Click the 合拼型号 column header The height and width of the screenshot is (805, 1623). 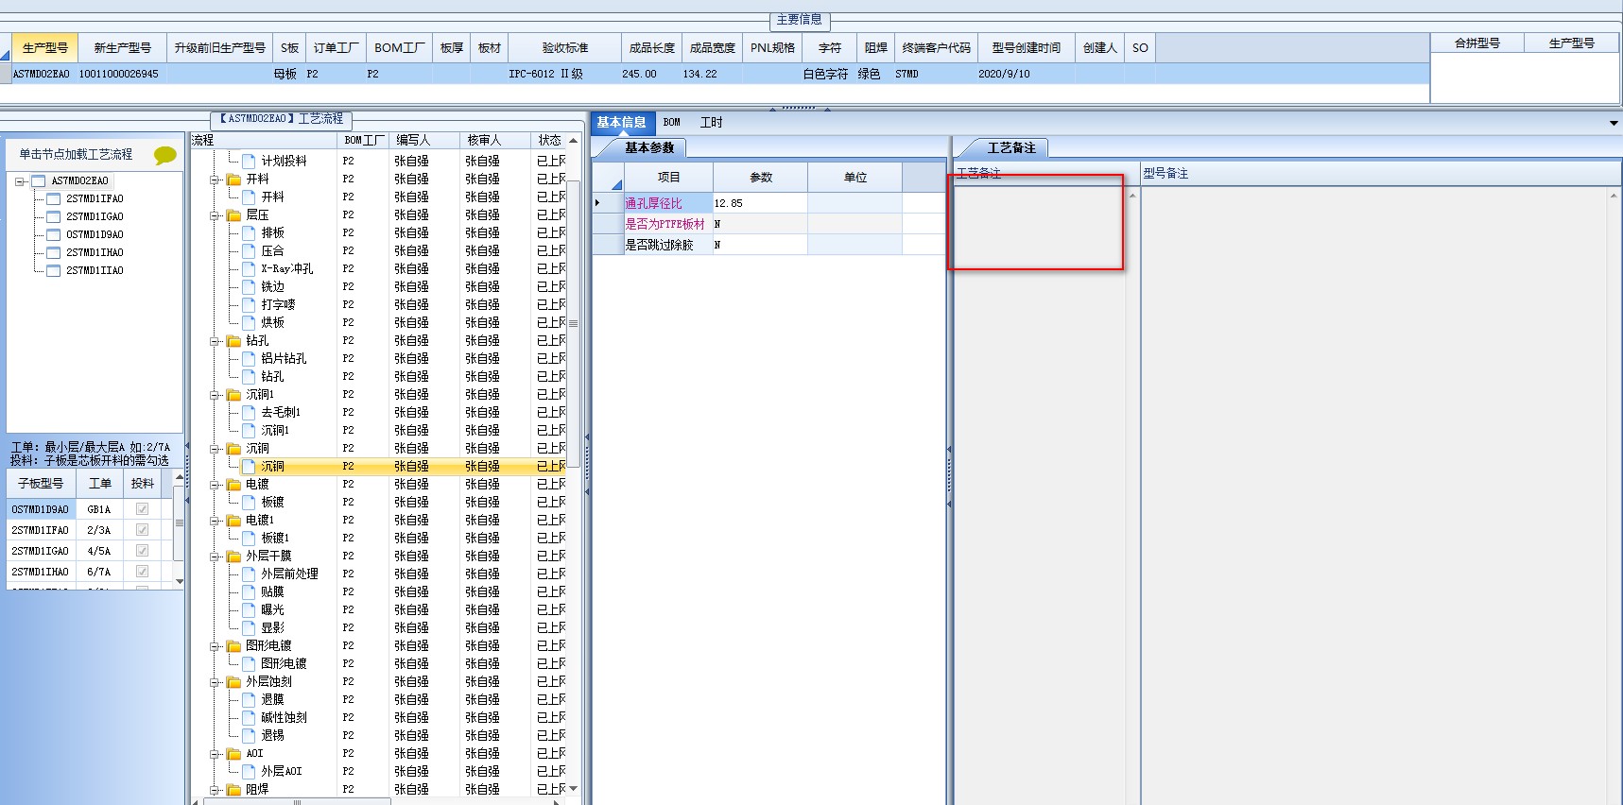coord(1477,43)
